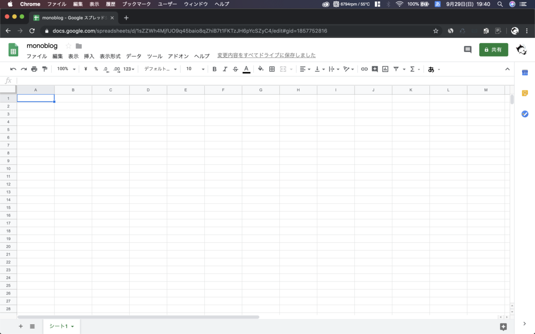
Task: Click the green 共有 share button
Action: pyautogui.click(x=493, y=50)
